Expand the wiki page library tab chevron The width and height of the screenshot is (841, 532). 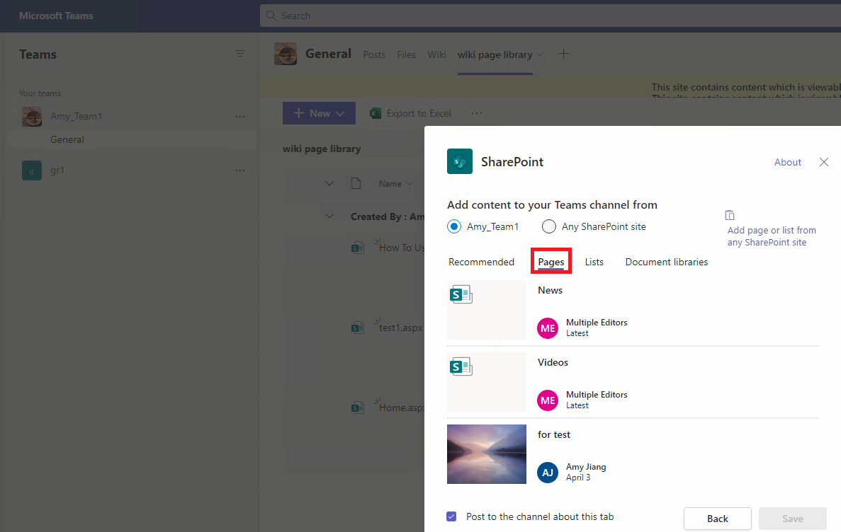coord(540,54)
